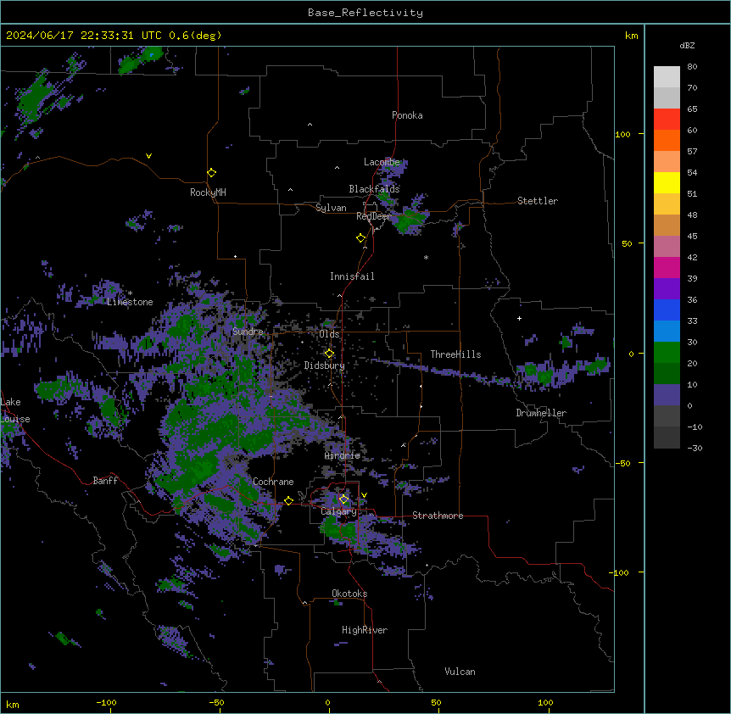Pick the tan 45-48 dBZ swatch
Viewport: 731px width, 714px height.
coord(667,225)
